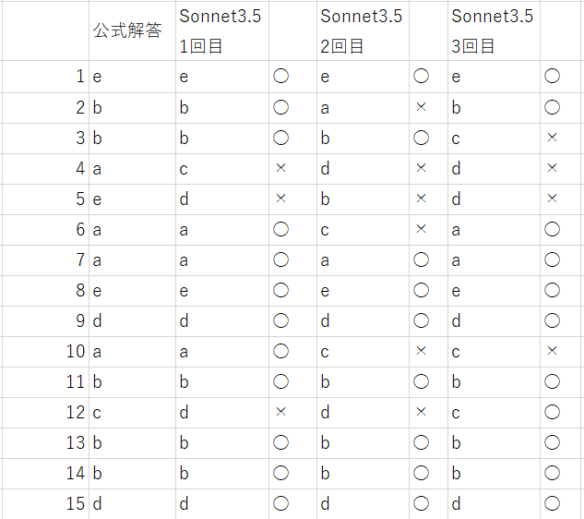584x519 pixels.
Task: Select row number 1 cell
Action: (46, 77)
